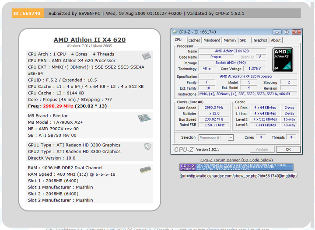Switch to the Caches tab
The height and width of the screenshot is (230, 315).
pos(194,40)
